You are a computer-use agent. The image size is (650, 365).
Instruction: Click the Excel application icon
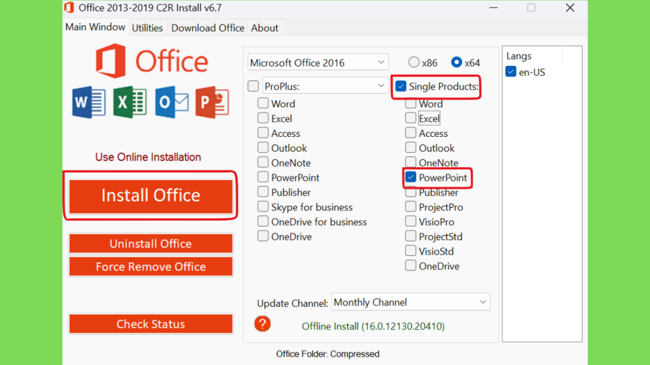click(129, 102)
